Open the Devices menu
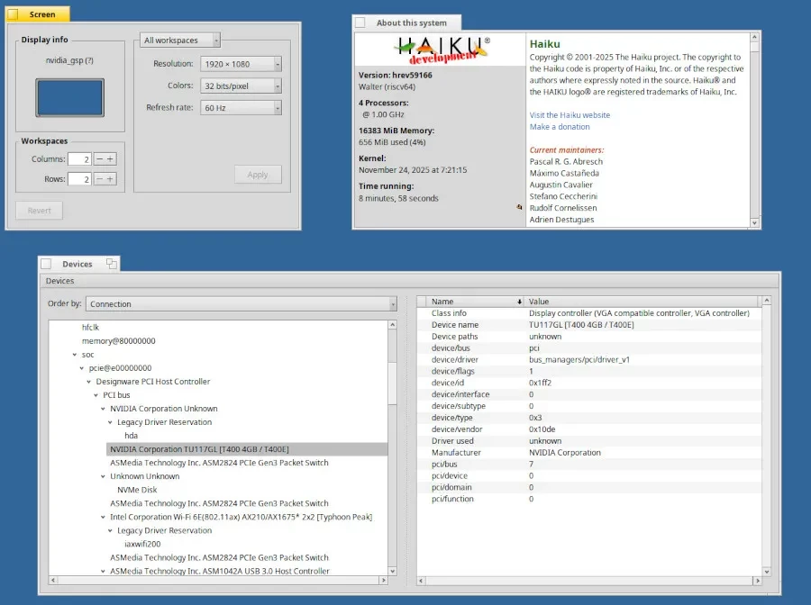 point(60,281)
